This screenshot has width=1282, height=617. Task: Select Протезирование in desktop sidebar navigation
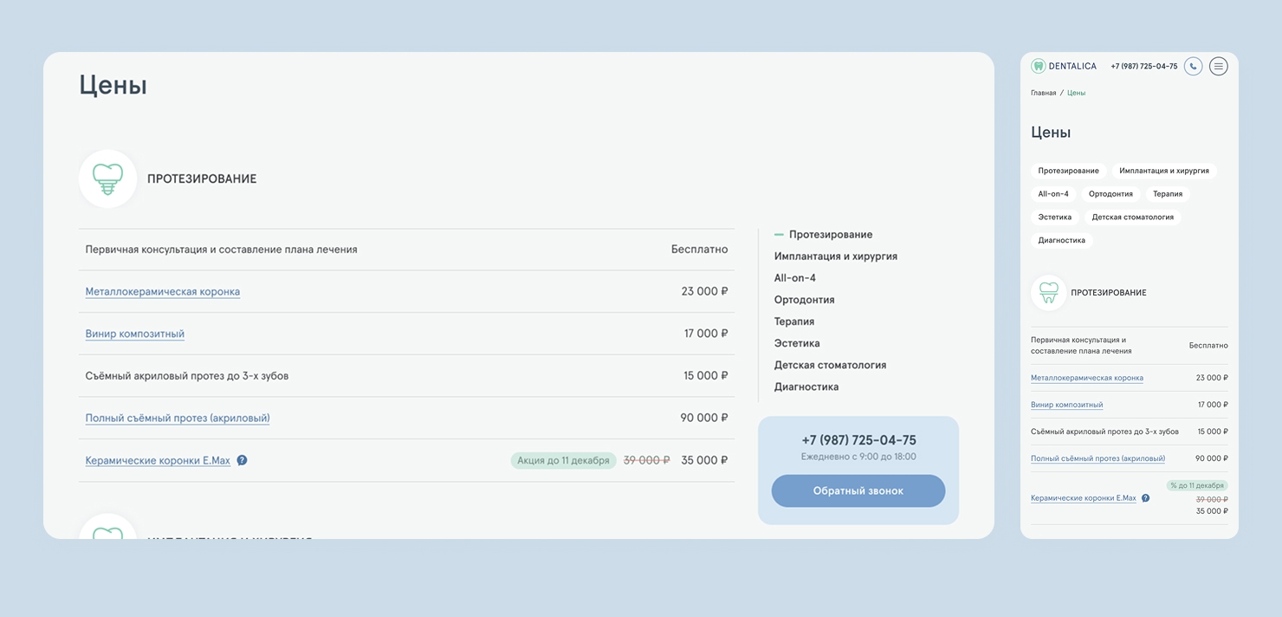[831, 235]
